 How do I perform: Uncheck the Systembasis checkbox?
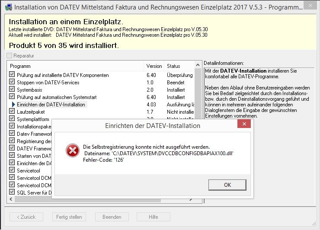click(12, 90)
